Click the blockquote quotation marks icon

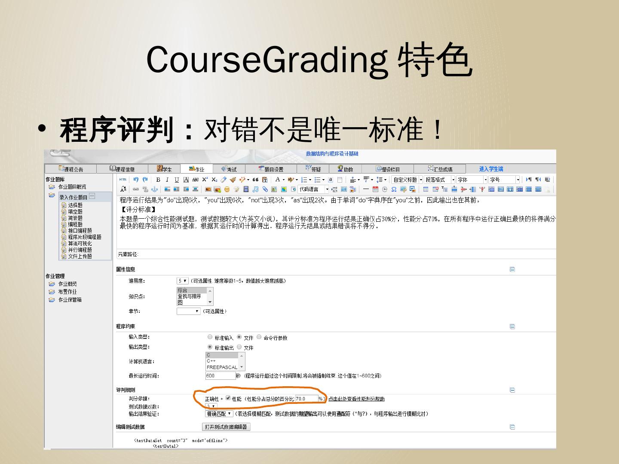pos(255,180)
